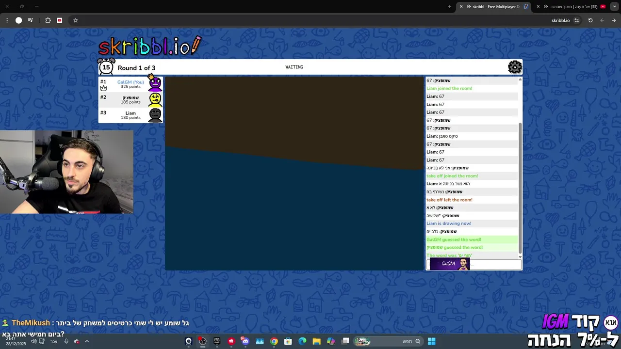Click 'take off left the room!' message
The image size is (621, 349).
449,200
